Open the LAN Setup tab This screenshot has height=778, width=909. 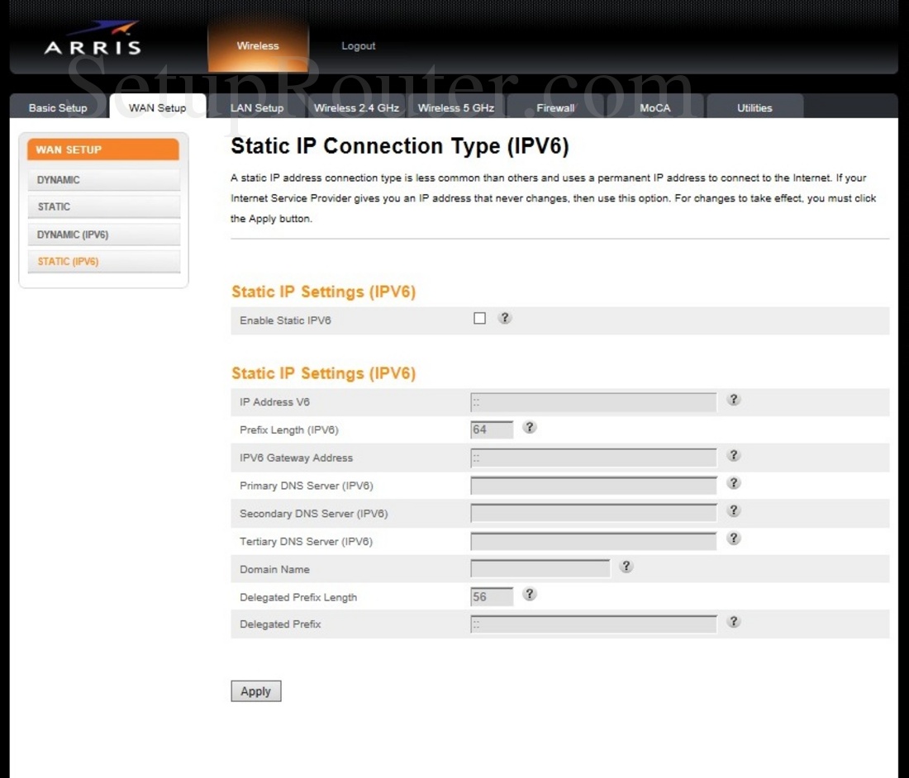257,107
